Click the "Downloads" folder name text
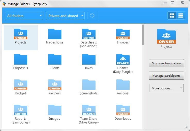This screenshot has height=131, width=190. pyautogui.click(x=123, y=119)
